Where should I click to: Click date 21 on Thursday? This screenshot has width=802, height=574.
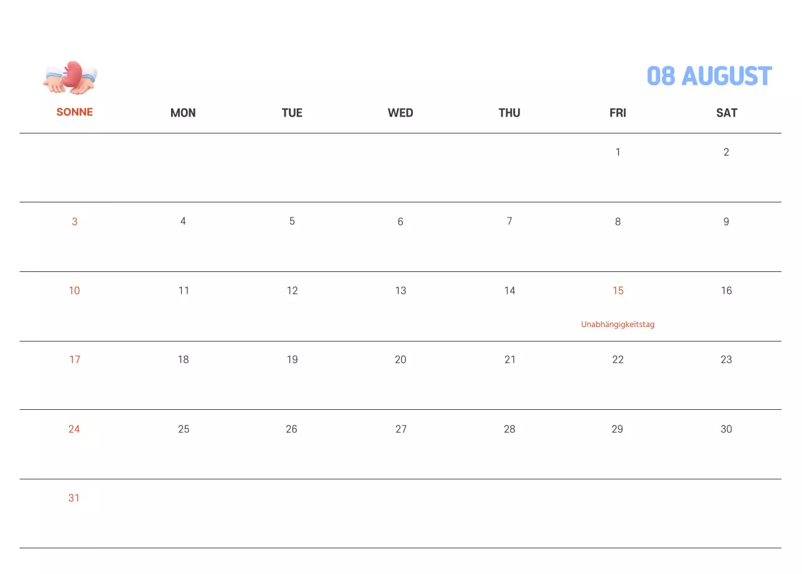click(x=509, y=360)
